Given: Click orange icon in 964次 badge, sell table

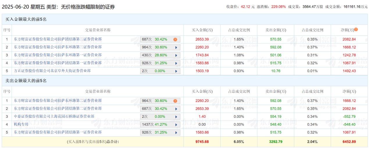Looking at the screenshot, I should point(175,101).
